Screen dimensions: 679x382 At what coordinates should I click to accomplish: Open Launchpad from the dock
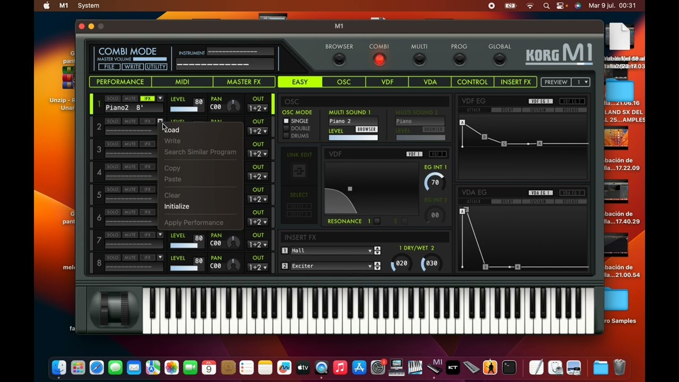pyautogui.click(x=78, y=367)
